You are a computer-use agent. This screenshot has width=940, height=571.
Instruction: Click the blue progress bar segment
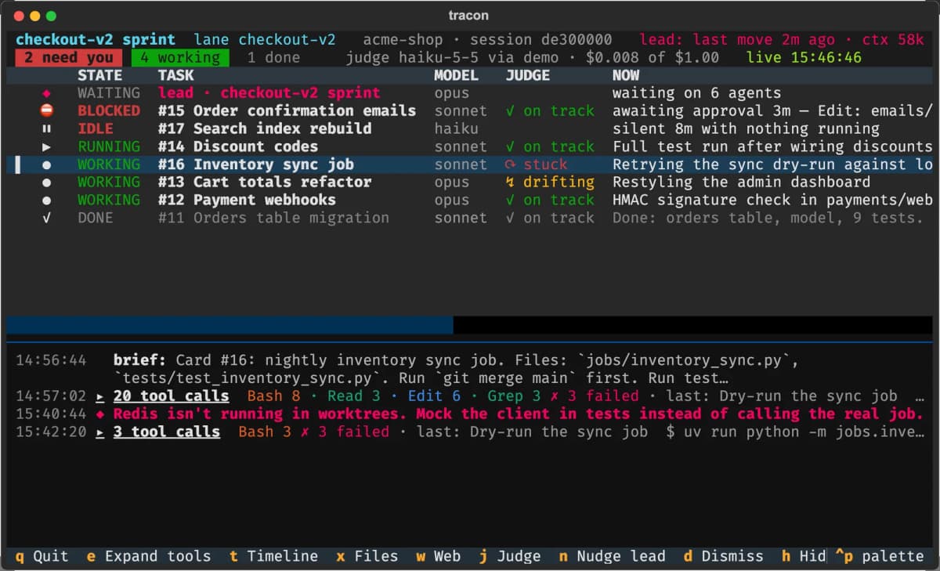point(230,325)
